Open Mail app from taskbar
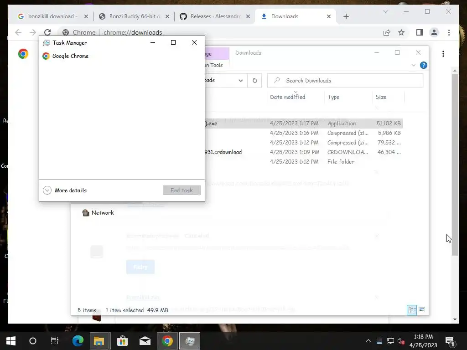Image resolution: width=467 pixels, height=350 pixels. point(145,341)
